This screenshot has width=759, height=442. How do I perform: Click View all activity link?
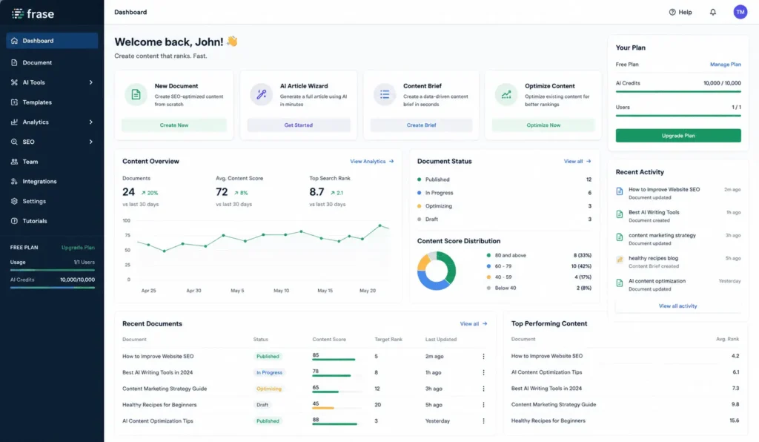[677, 306]
